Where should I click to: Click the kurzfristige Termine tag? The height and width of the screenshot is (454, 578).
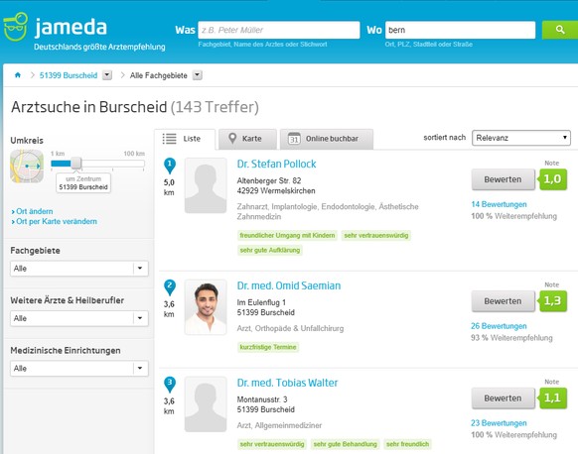(x=268, y=347)
